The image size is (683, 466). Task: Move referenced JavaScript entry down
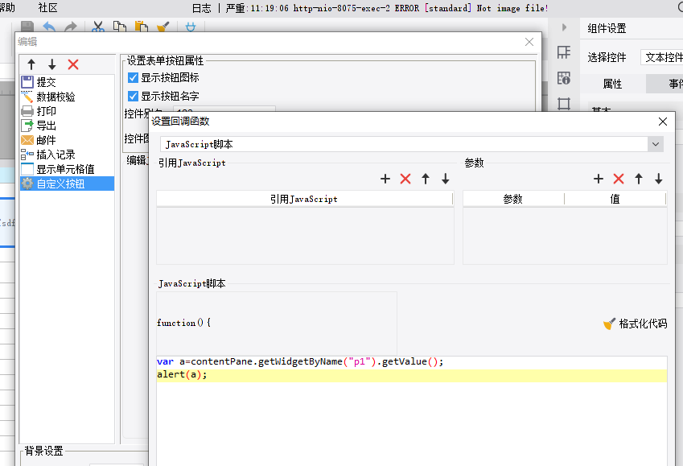tap(445, 179)
